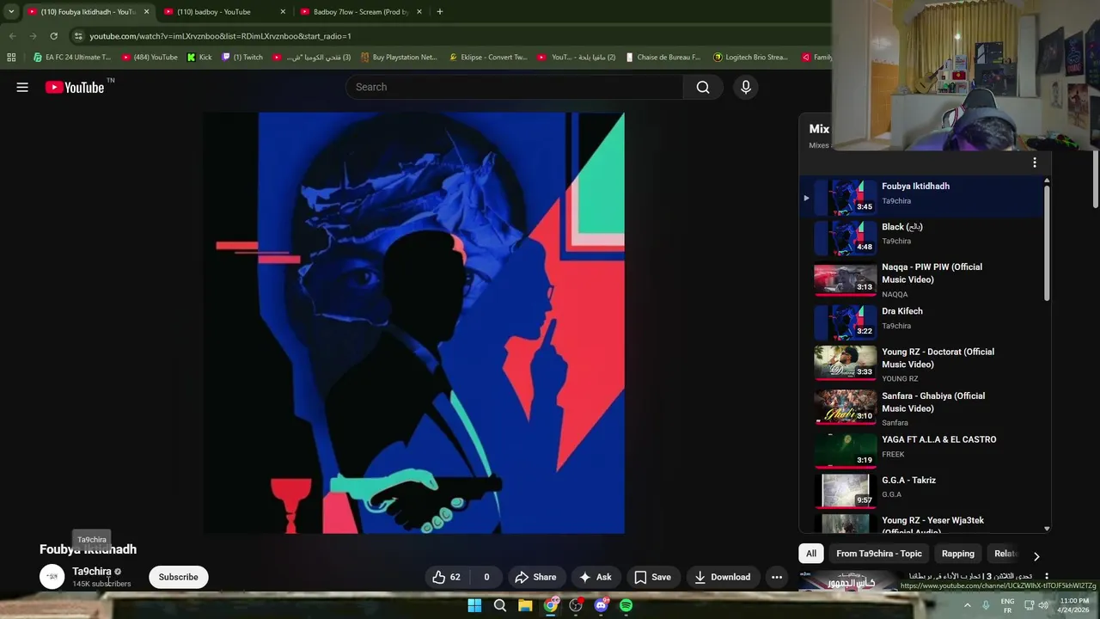
Task: Play G.G.A - Takriz thumbnail
Action: 845,491
